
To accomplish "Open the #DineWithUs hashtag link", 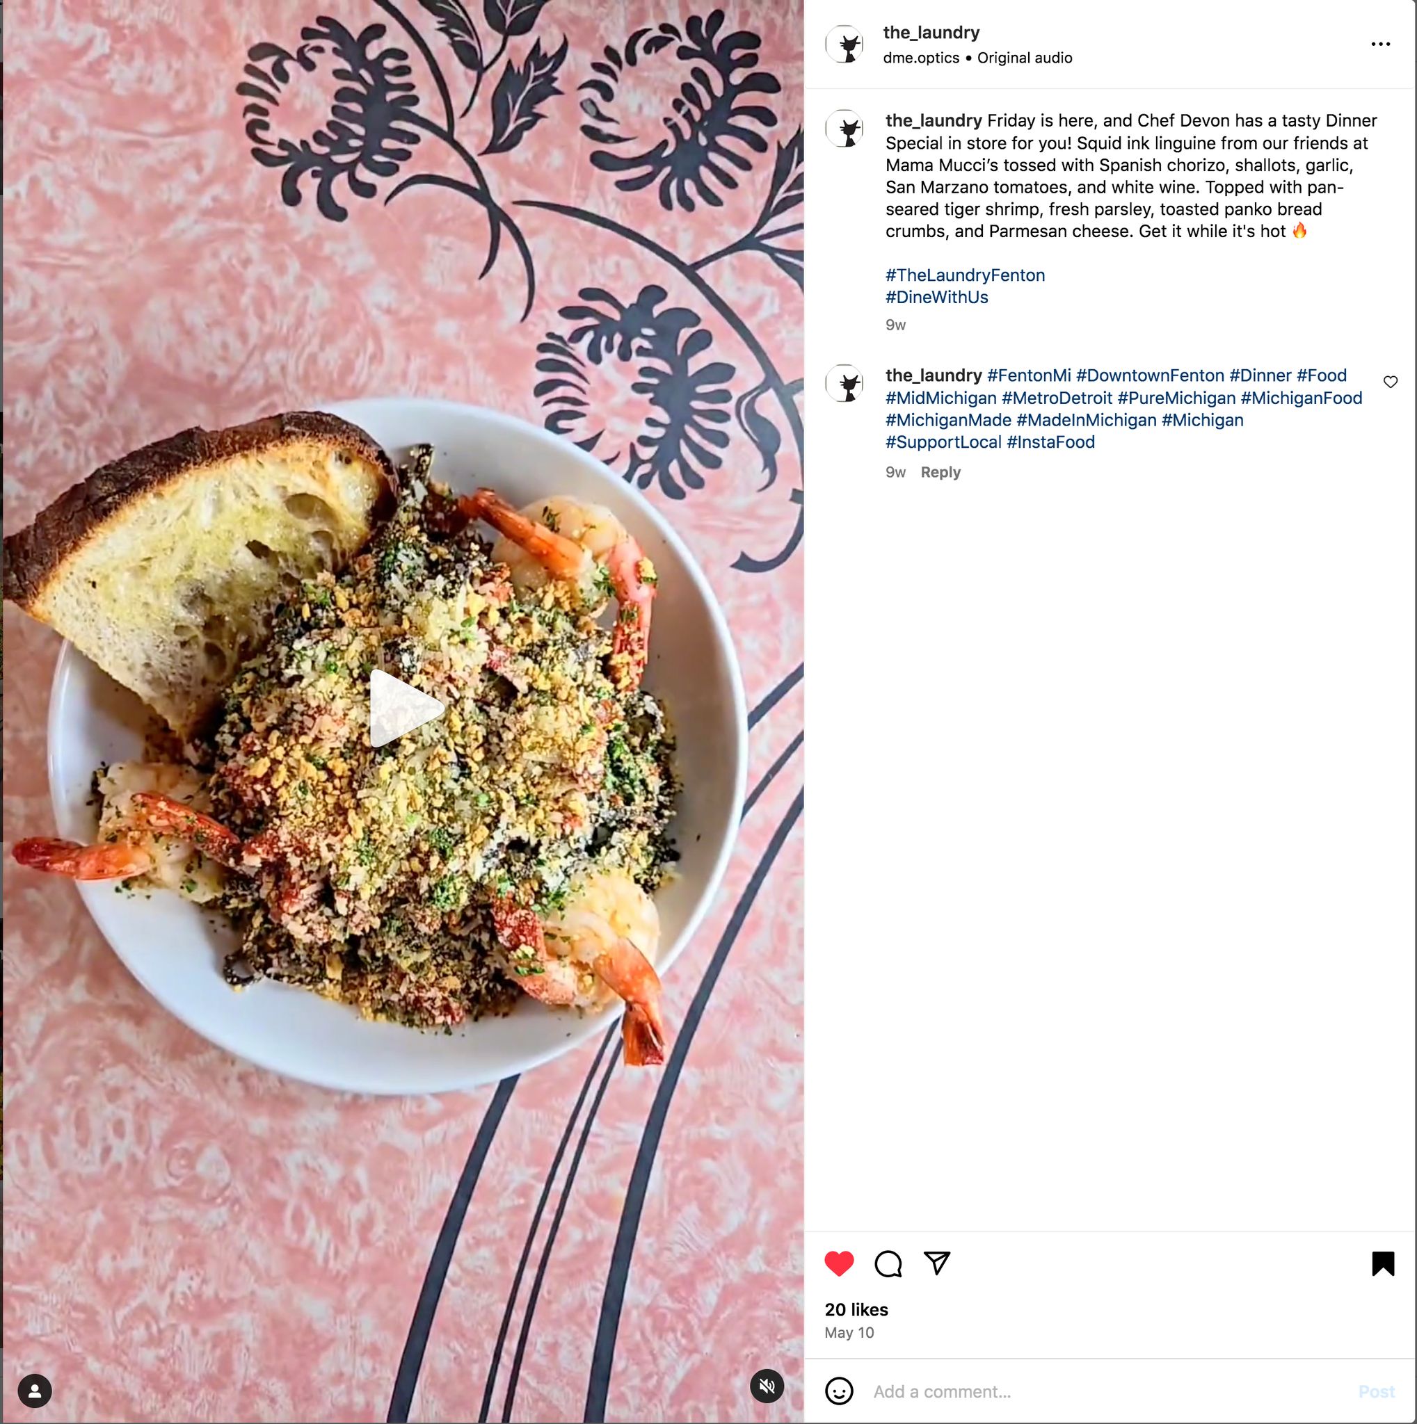I will pos(936,297).
